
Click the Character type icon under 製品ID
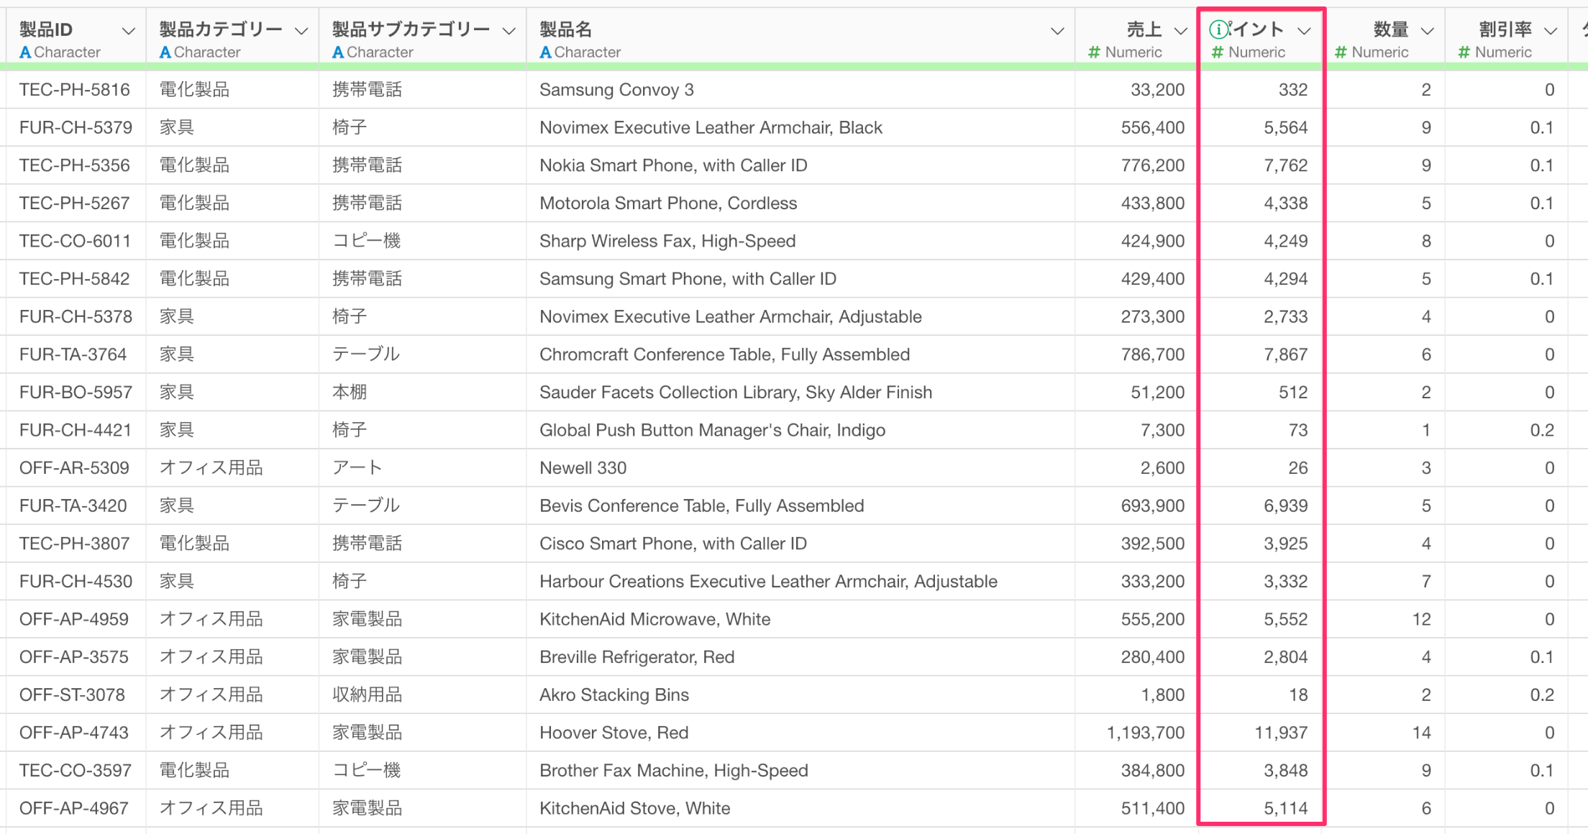pos(25,52)
